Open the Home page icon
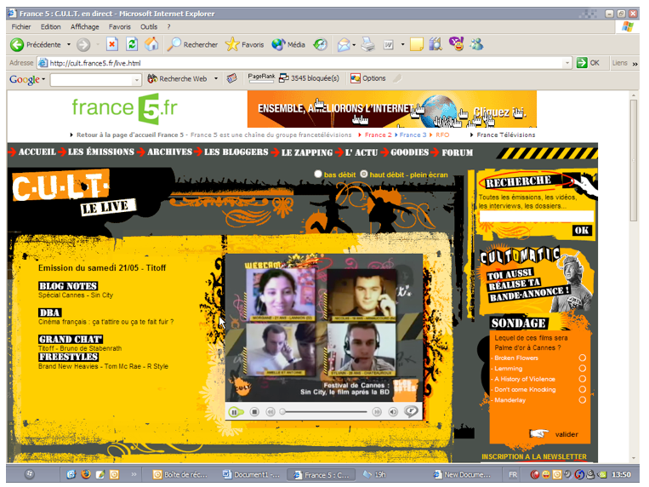 (x=151, y=44)
